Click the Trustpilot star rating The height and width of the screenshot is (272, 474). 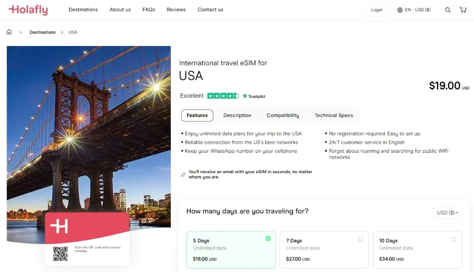point(223,96)
